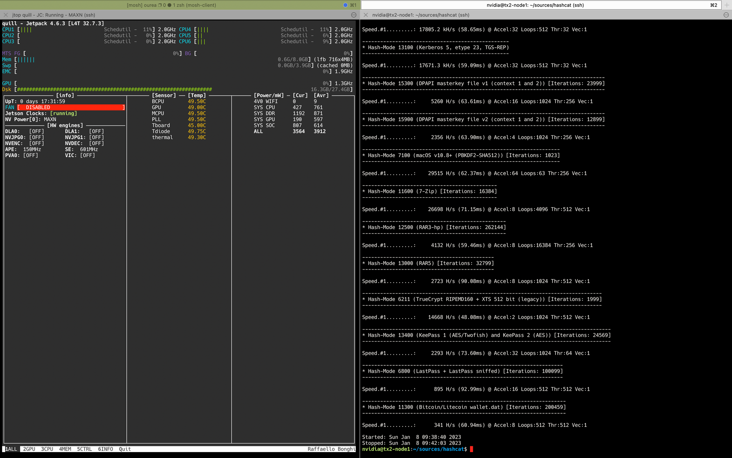Click Jetson Clocks running status
This screenshot has width=732, height=458.
click(x=41, y=113)
